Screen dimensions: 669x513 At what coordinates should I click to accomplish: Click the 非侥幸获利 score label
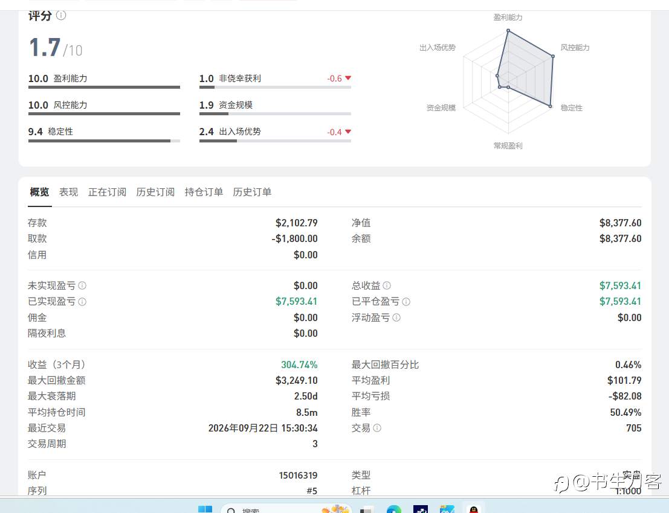(x=240, y=78)
